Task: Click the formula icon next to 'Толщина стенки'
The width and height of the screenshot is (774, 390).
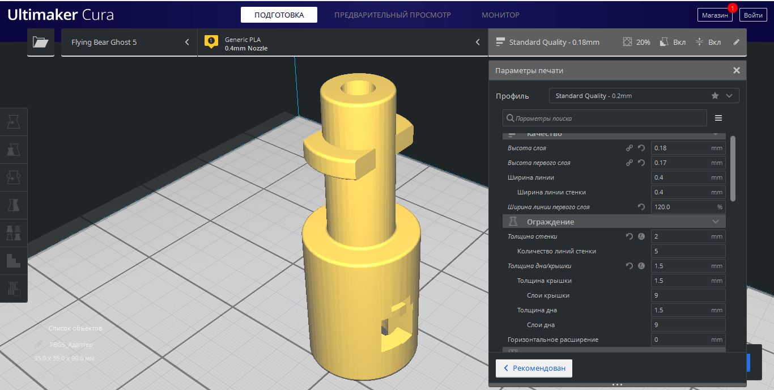Action: tap(641, 236)
